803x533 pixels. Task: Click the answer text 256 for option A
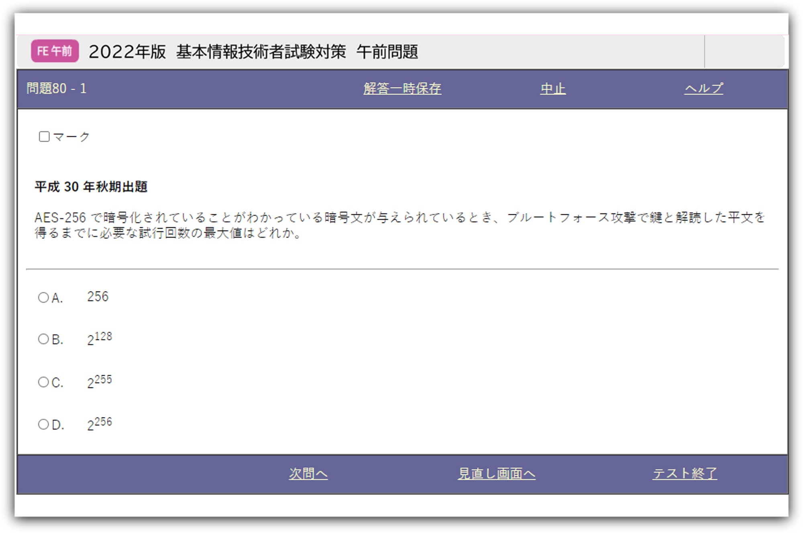98,297
